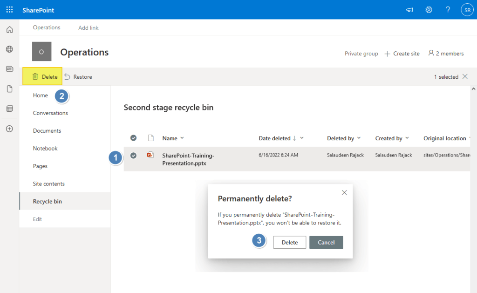Open Pages in site navigation

pyautogui.click(x=40, y=166)
